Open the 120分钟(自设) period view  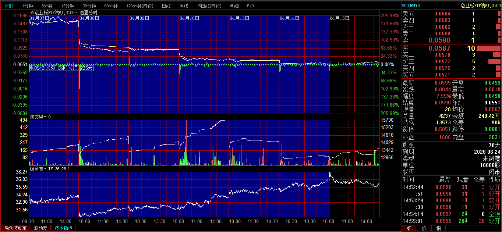tap(140, 6)
